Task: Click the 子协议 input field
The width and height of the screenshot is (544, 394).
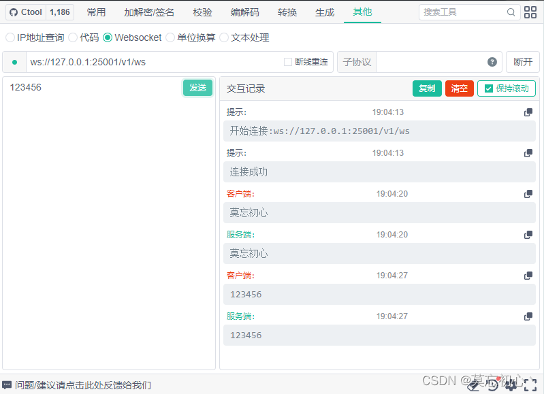Action: pyautogui.click(x=431, y=62)
